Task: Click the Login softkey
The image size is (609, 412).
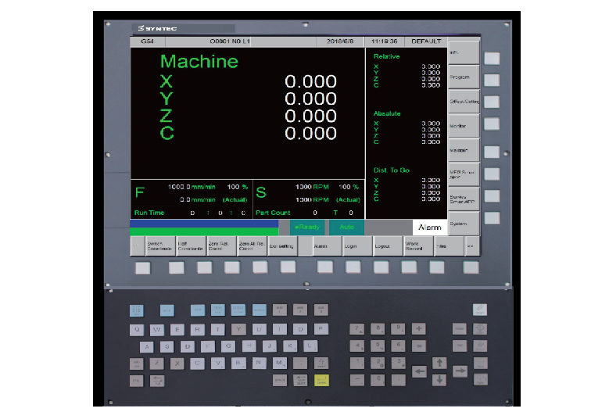Action: tap(354, 245)
